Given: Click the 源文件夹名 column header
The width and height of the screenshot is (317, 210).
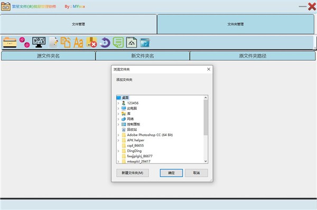Looking at the screenshot, I should pos(48,56).
